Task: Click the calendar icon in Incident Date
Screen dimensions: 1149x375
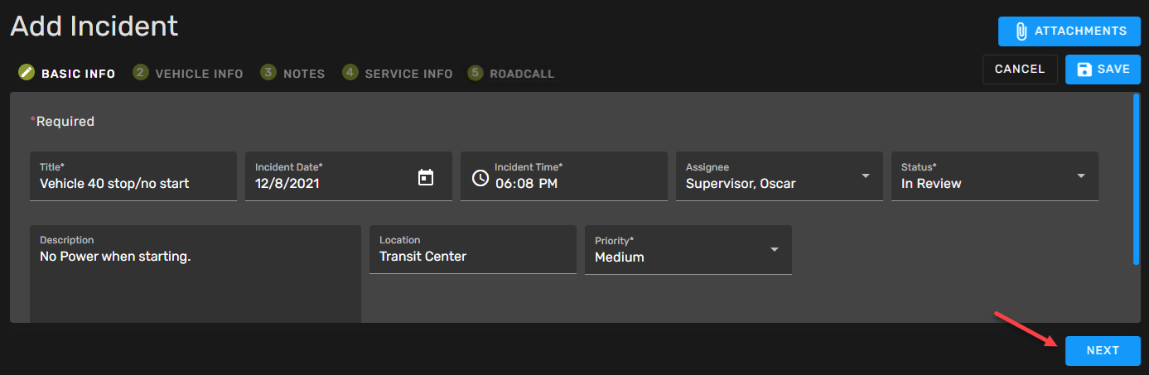Action: [426, 177]
